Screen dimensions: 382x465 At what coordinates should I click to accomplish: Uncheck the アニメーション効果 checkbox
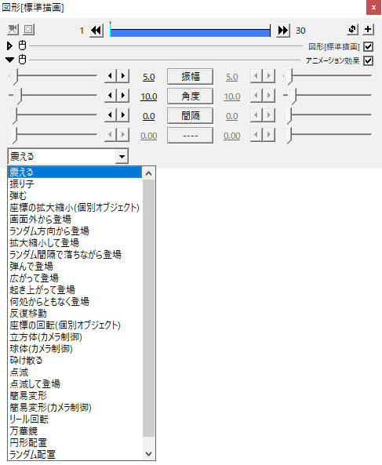coord(368,61)
